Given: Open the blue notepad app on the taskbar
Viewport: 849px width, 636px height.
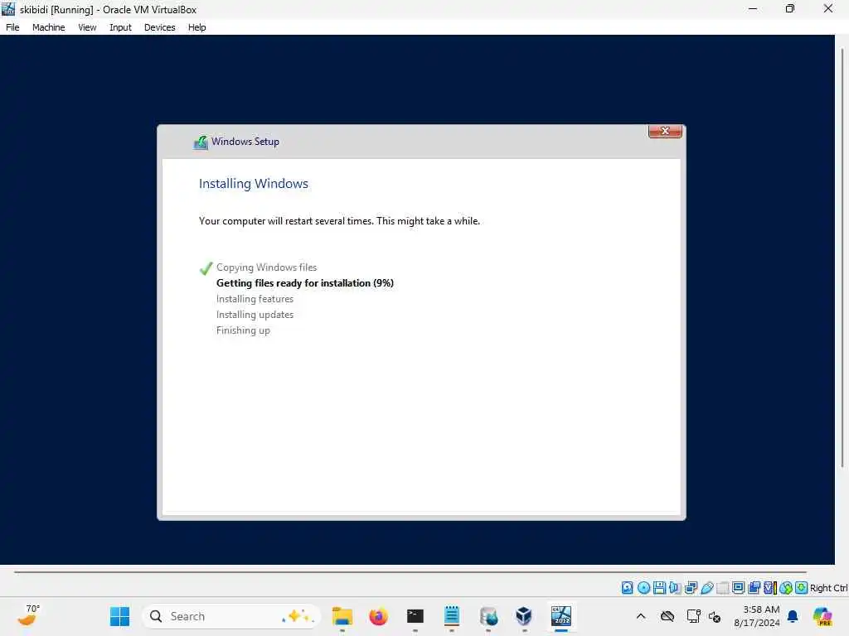Looking at the screenshot, I should pyautogui.click(x=452, y=616).
